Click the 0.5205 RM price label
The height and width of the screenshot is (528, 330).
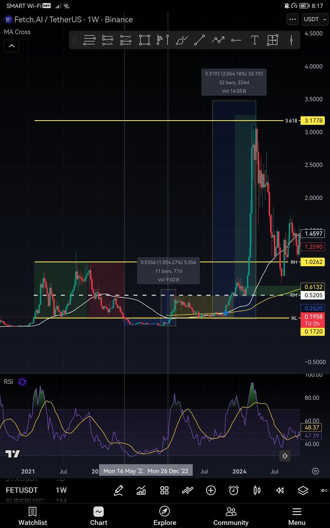[313, 295]
